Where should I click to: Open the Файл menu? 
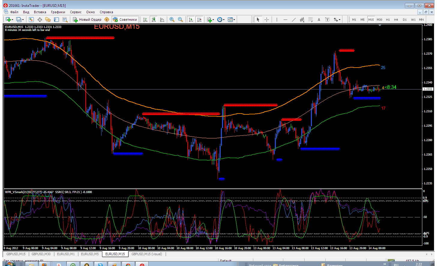pyautogui.click(x=14, y=12)
